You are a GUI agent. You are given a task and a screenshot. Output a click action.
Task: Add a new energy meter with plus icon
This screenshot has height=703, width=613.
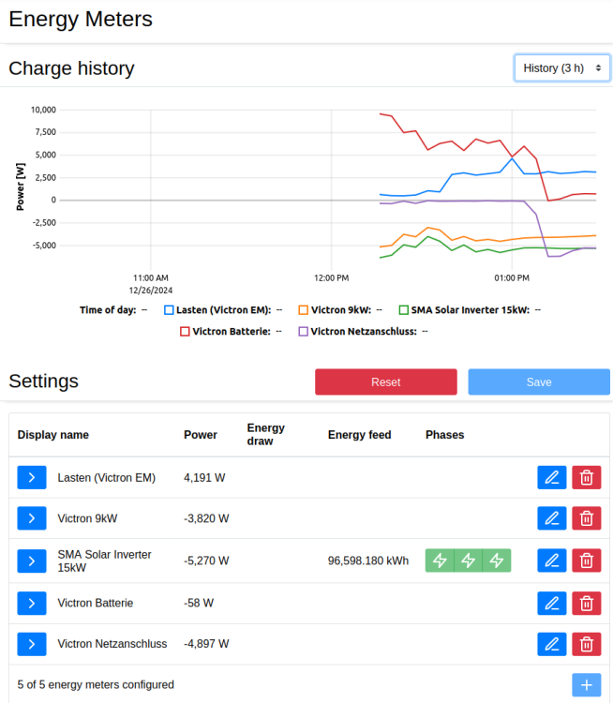[587, 685]
